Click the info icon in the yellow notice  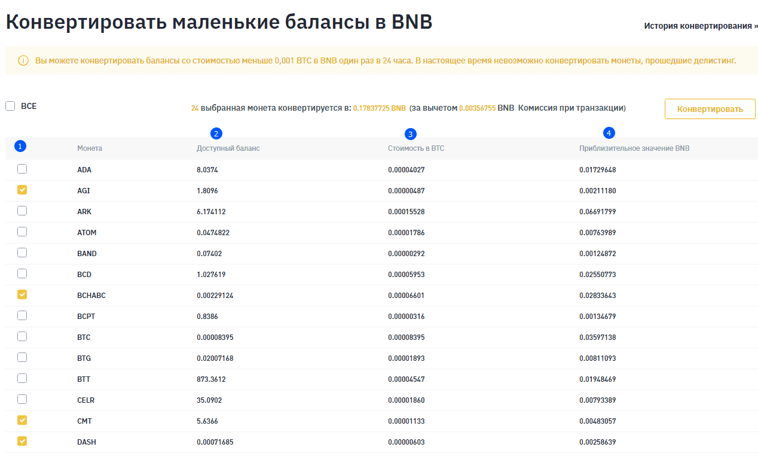point(23,61)
